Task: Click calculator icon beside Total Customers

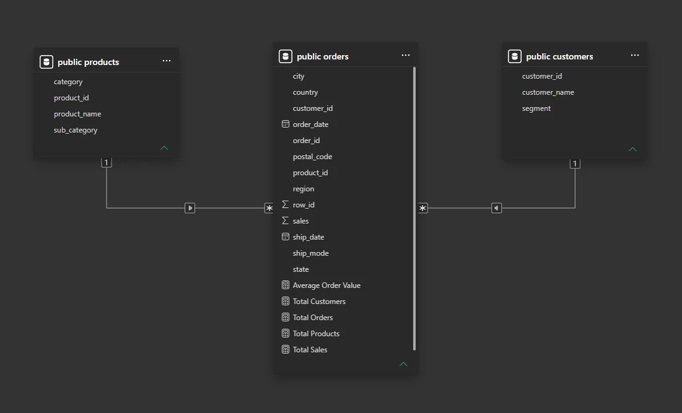Action: click(x=286, y=302)
